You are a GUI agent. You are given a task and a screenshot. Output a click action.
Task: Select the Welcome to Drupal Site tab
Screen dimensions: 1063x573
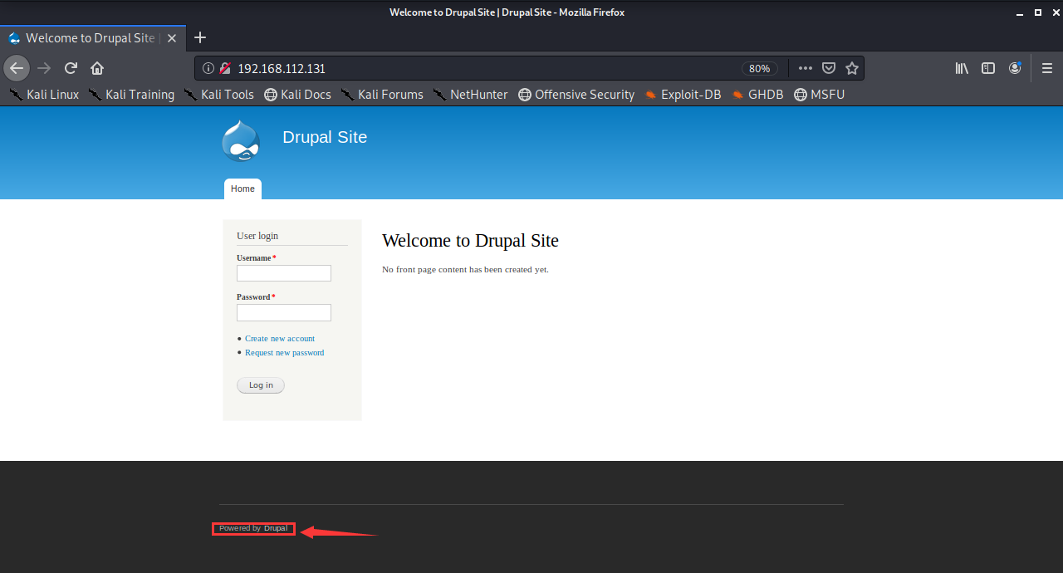[x=92, y=37]
